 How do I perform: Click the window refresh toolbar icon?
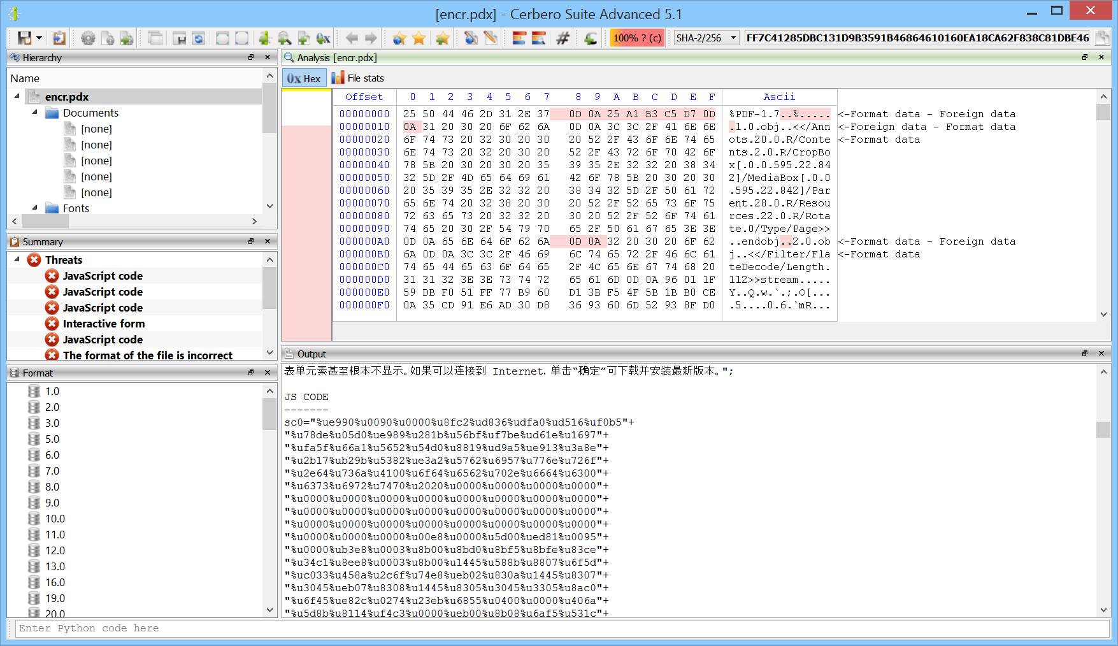coord(199,38)
